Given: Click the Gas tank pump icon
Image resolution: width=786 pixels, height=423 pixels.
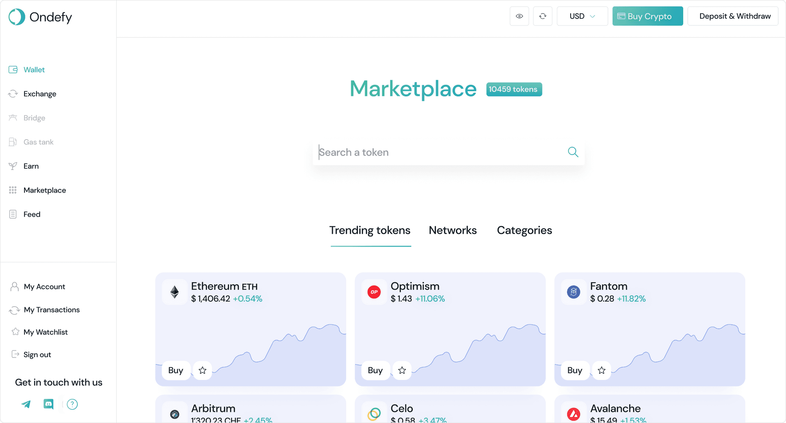Looking at the screenshot, I should point(13,142).
